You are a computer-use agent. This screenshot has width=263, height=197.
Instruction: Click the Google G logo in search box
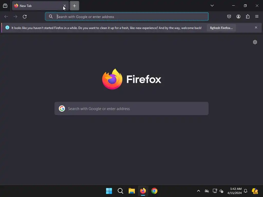pos(62,109)
